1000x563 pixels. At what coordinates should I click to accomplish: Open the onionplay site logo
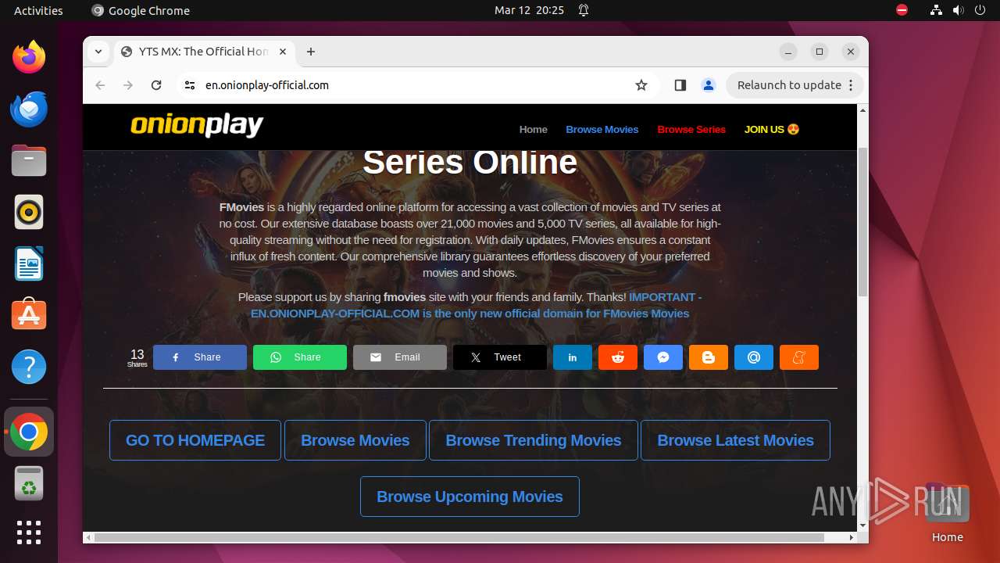click(x=197, y=125)
